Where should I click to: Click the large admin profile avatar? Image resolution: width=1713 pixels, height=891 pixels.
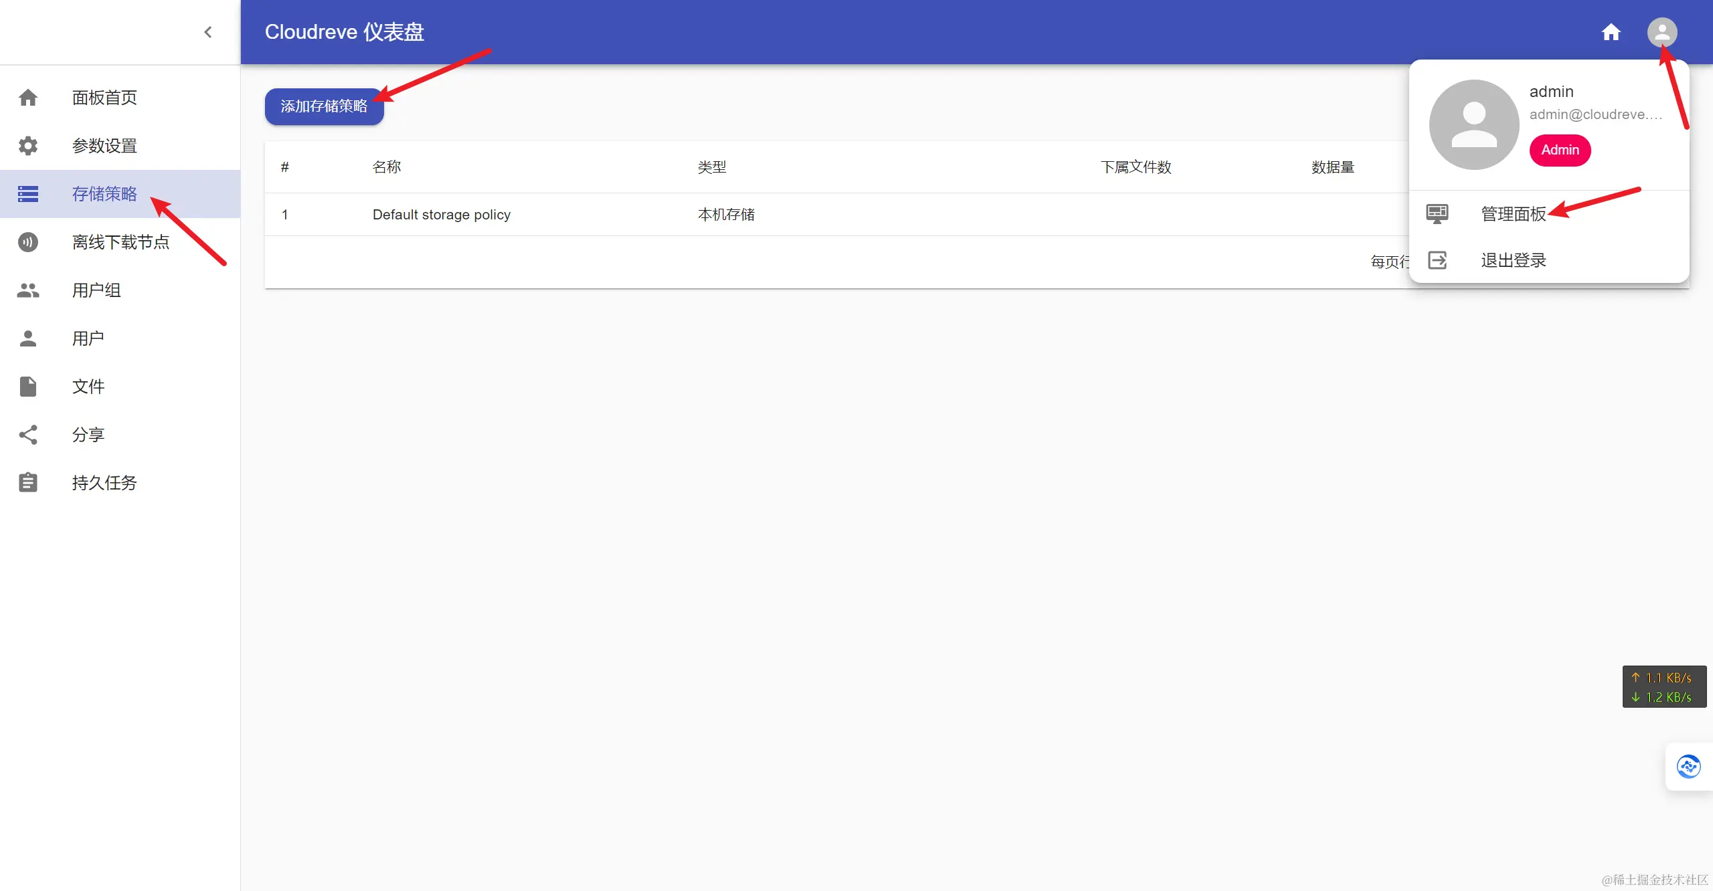tap(1473, 125)
